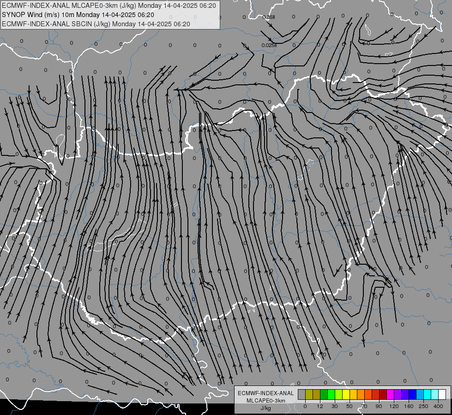Click the legend unit label J/kg
Screen dimensions: 452x415
(265, 408)
